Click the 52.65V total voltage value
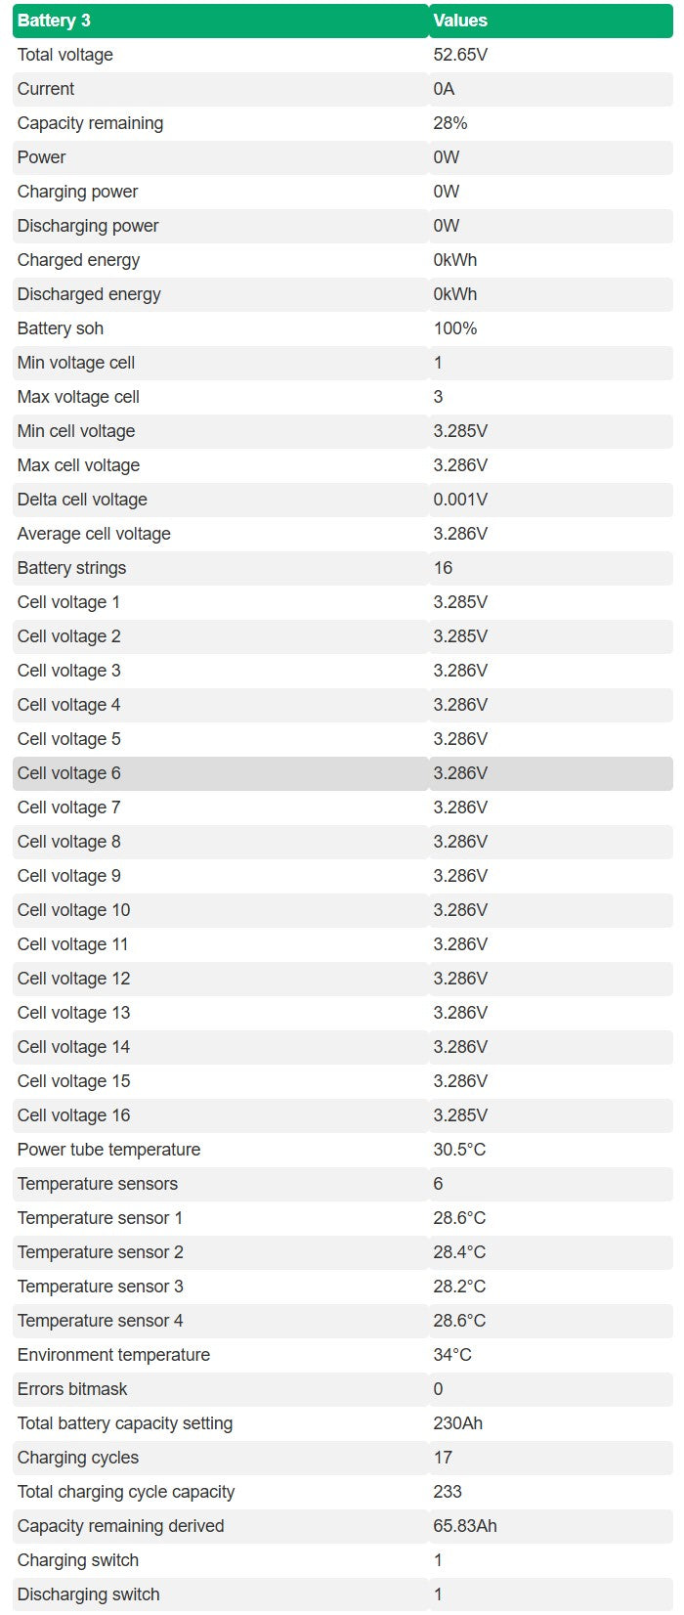684x1615 pixels. (460, 55)
